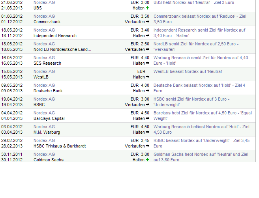
Task: Click the Halten arrow icon for Deutsche Bank
Action: pos(148,91)
